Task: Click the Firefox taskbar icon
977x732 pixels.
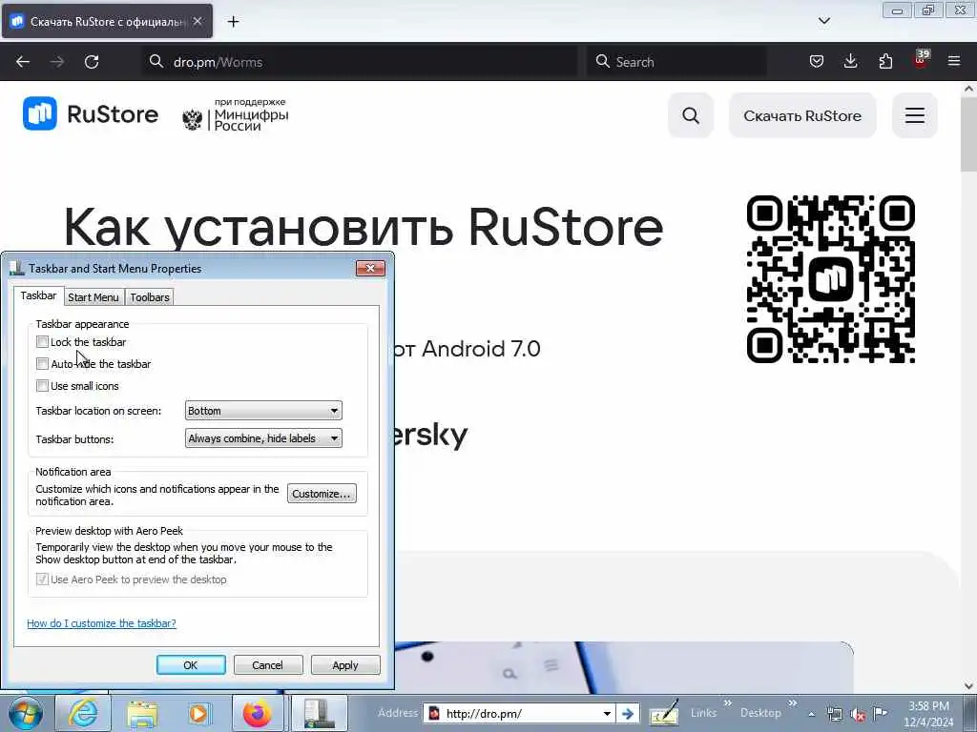Action: pos(258,713)
